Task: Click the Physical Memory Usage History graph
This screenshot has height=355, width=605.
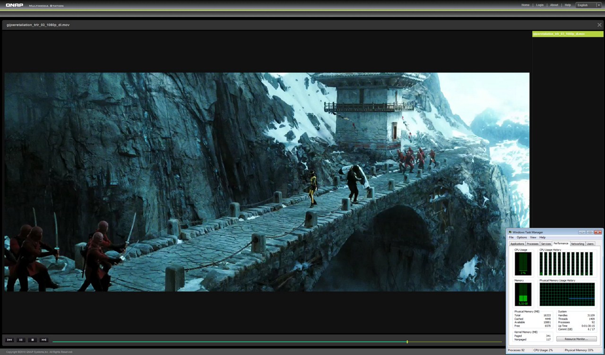Action: click(567, 294)
